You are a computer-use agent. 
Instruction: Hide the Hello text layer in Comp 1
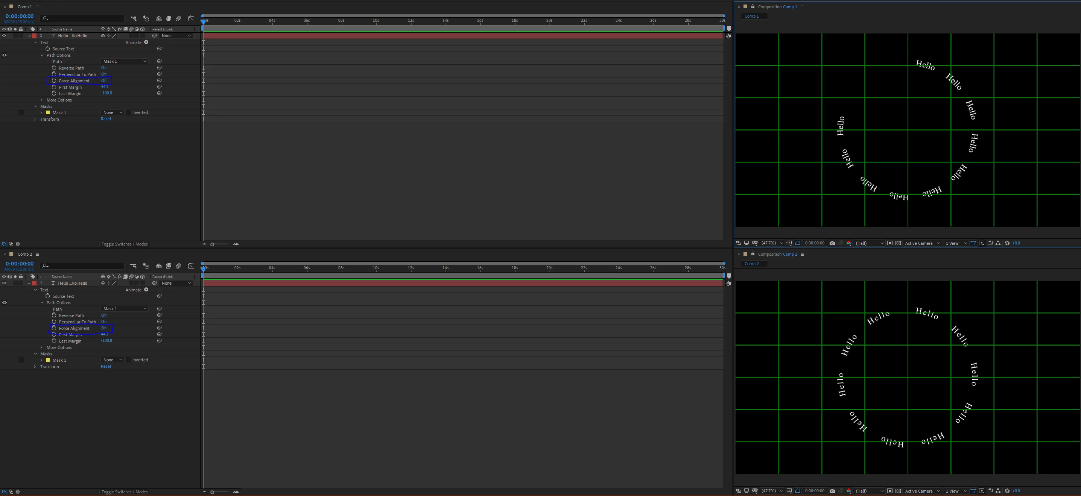click(x=4, y=36)
